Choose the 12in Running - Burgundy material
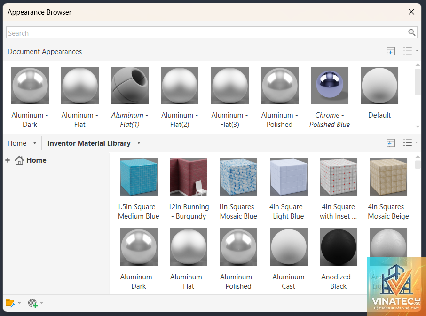Image resolution: width=426 pixels, height=316 pixels. pyautogui.click(x=189, y=190)
